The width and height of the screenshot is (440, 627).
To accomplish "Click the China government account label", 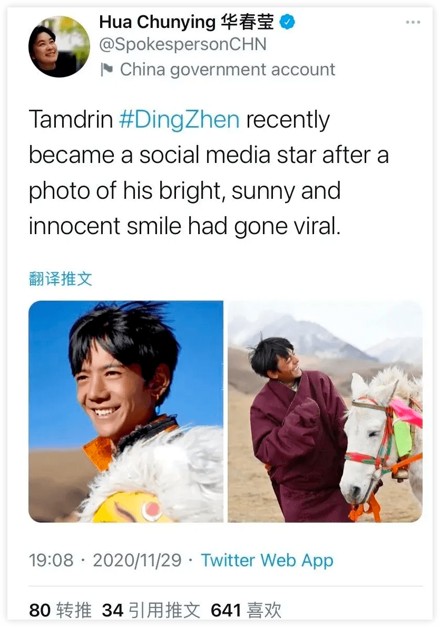I will [228, 70].
